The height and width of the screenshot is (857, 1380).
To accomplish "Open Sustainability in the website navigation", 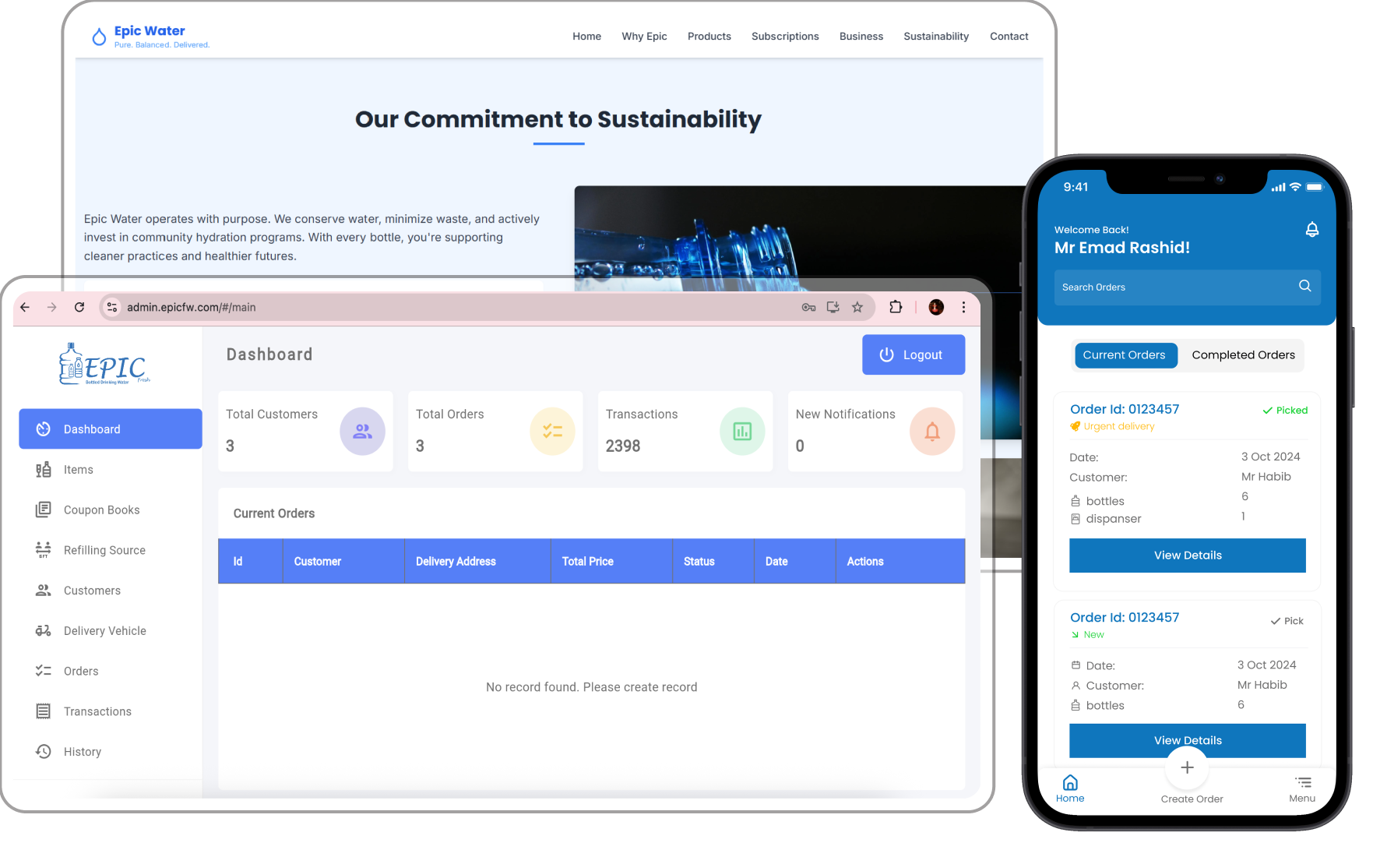I will (936, 37).
